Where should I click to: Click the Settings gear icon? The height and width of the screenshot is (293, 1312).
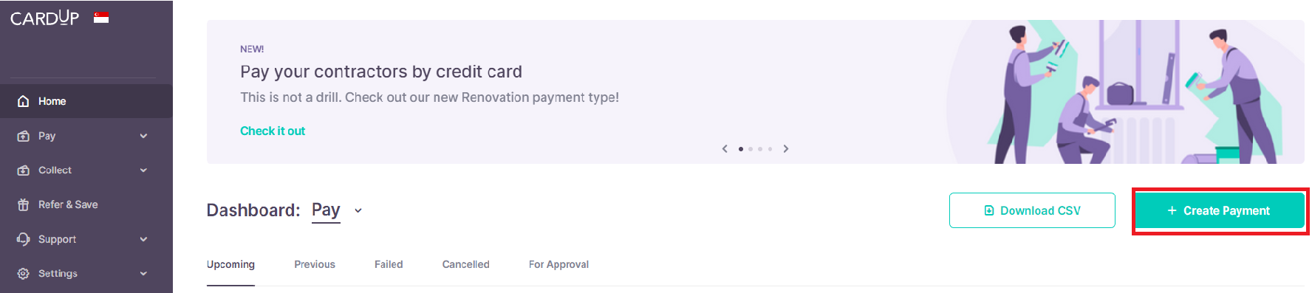pos(24,273)
